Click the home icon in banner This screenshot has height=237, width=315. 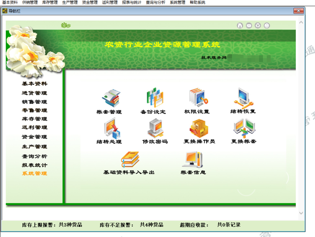coord(240,25)
